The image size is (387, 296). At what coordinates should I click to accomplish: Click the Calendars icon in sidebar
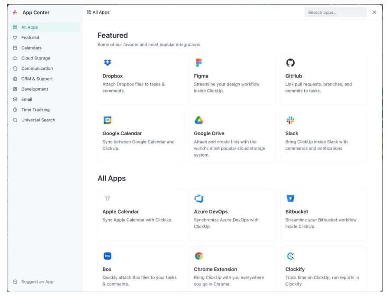15,48
